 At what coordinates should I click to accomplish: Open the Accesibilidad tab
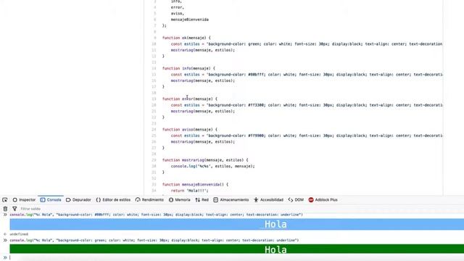(x=269, y=200)
